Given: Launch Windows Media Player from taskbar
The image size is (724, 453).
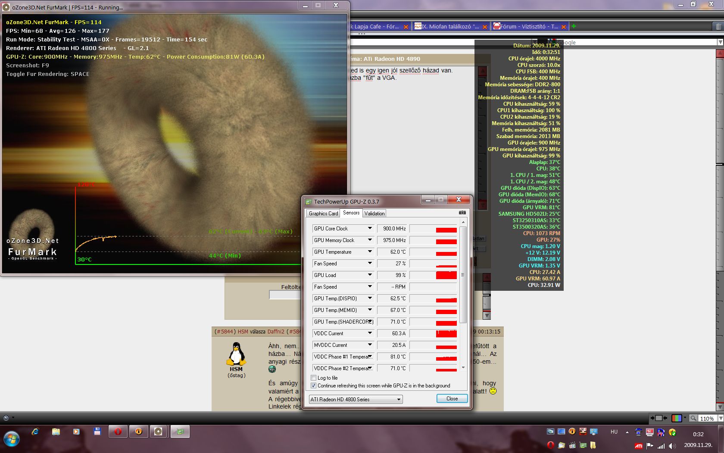Looking at the screenshot, I should point(76,431).
